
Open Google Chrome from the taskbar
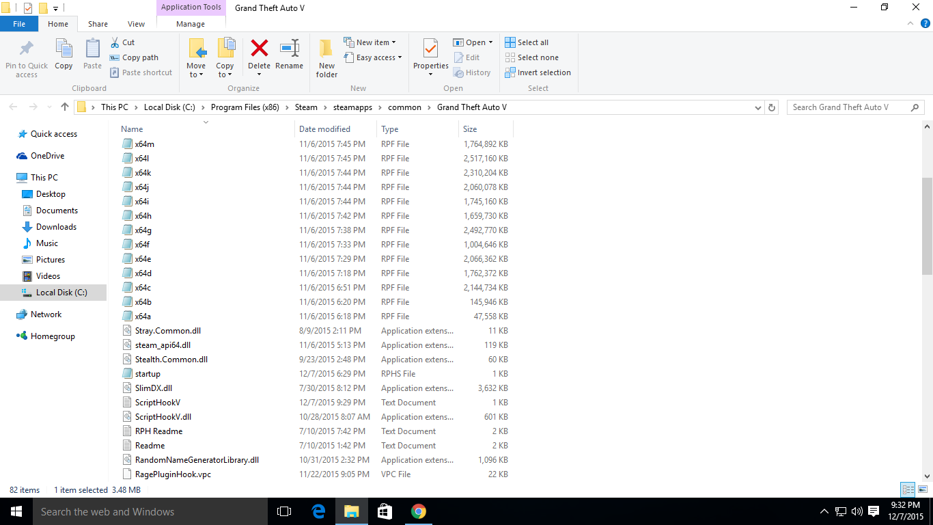click(419, 511)
